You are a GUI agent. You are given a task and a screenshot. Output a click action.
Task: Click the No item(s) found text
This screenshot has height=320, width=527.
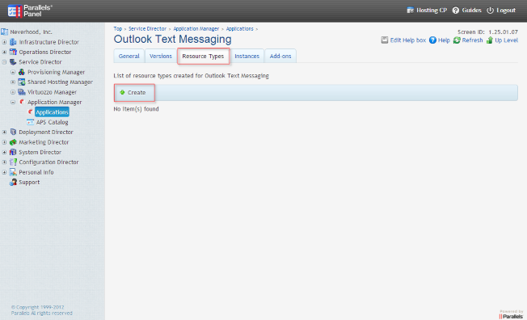[x=136, y=109]
